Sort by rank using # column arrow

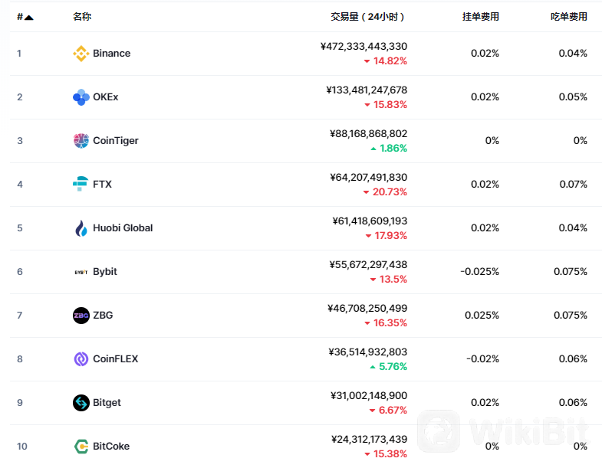[29, 17]
